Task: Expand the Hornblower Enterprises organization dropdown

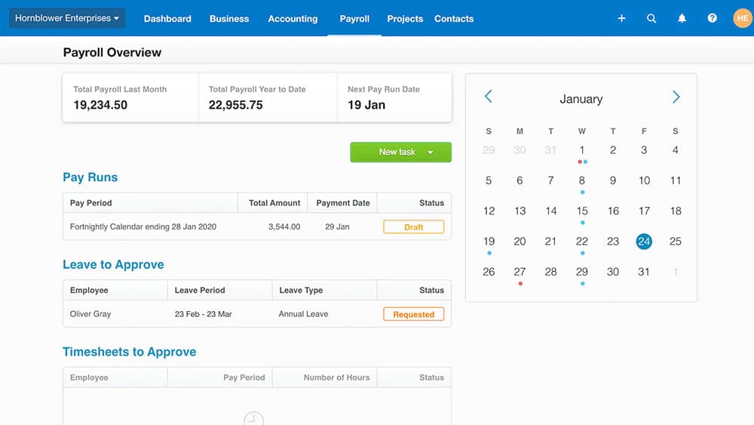Action: coord(67,18)
